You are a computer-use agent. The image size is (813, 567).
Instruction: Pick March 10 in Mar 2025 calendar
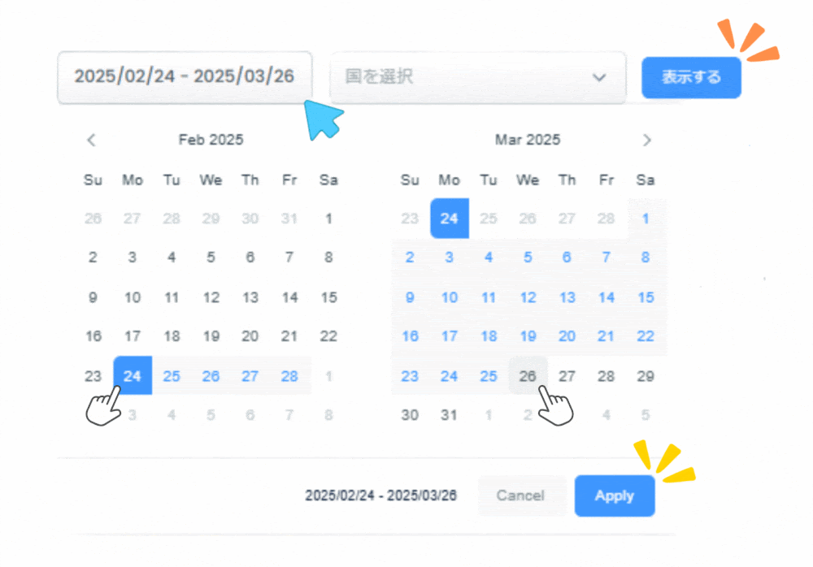point(449,297)
